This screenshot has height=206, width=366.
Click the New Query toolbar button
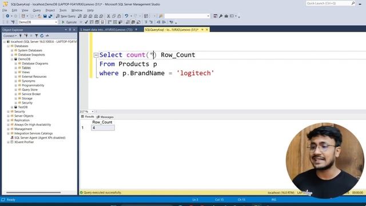66,16
